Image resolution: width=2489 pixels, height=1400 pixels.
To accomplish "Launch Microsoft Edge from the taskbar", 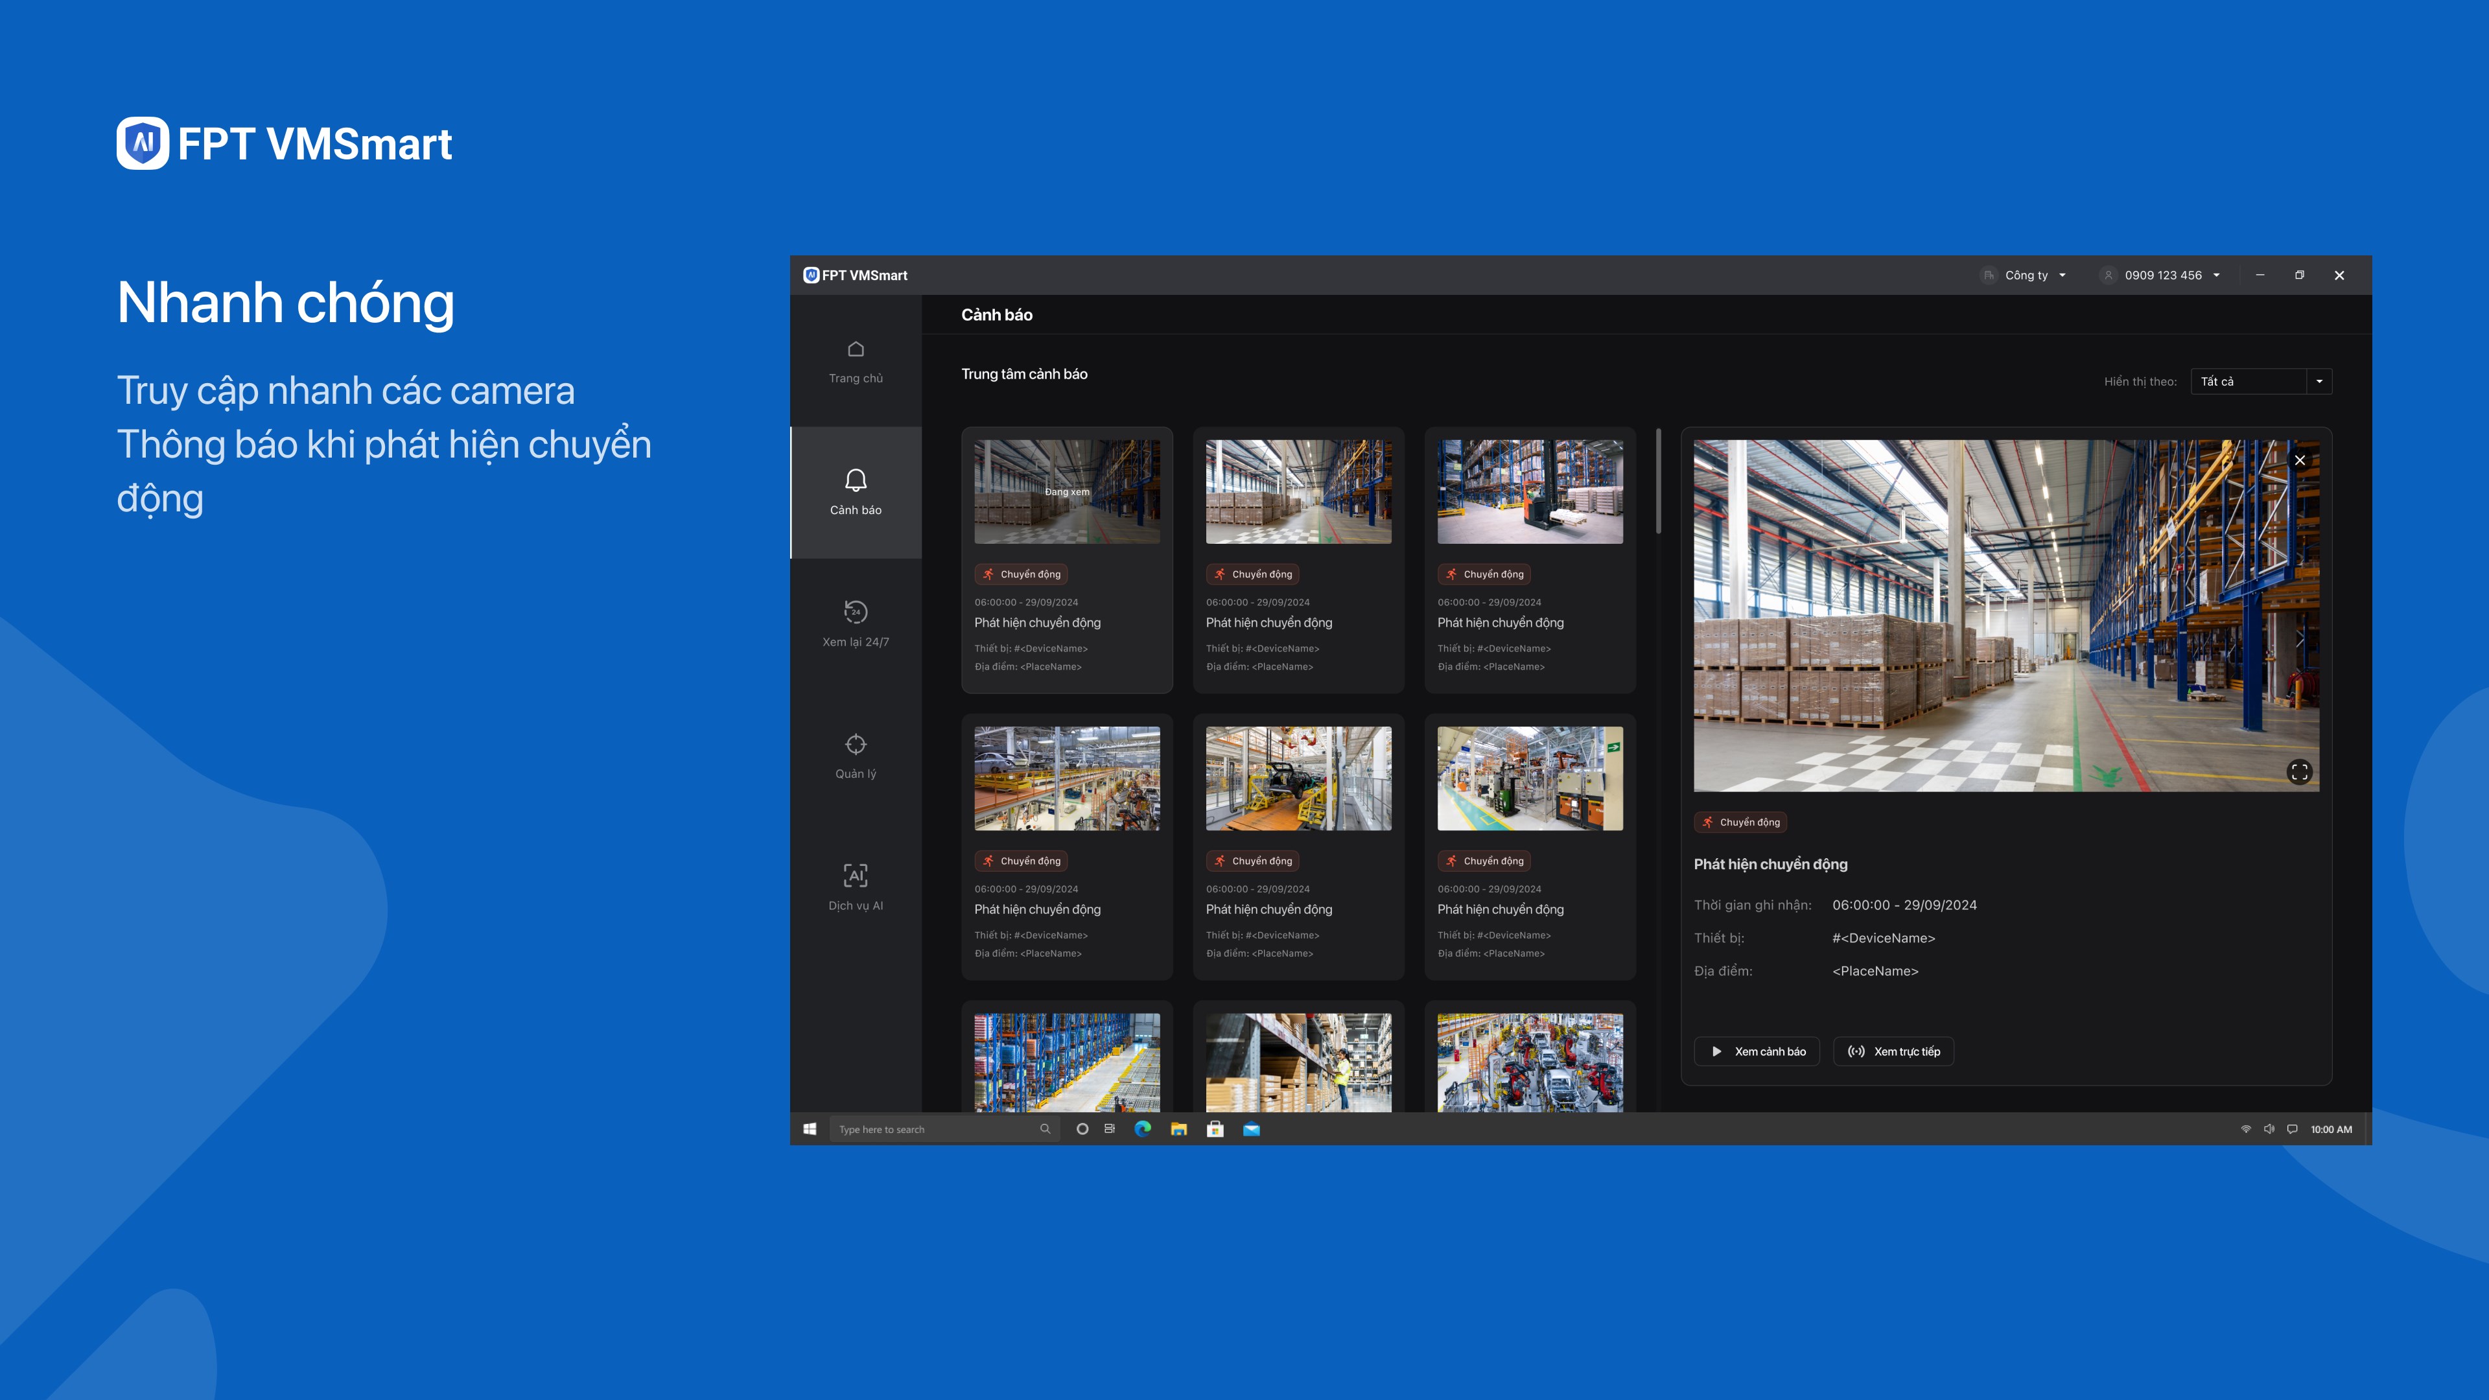I will (1142, 1128).
